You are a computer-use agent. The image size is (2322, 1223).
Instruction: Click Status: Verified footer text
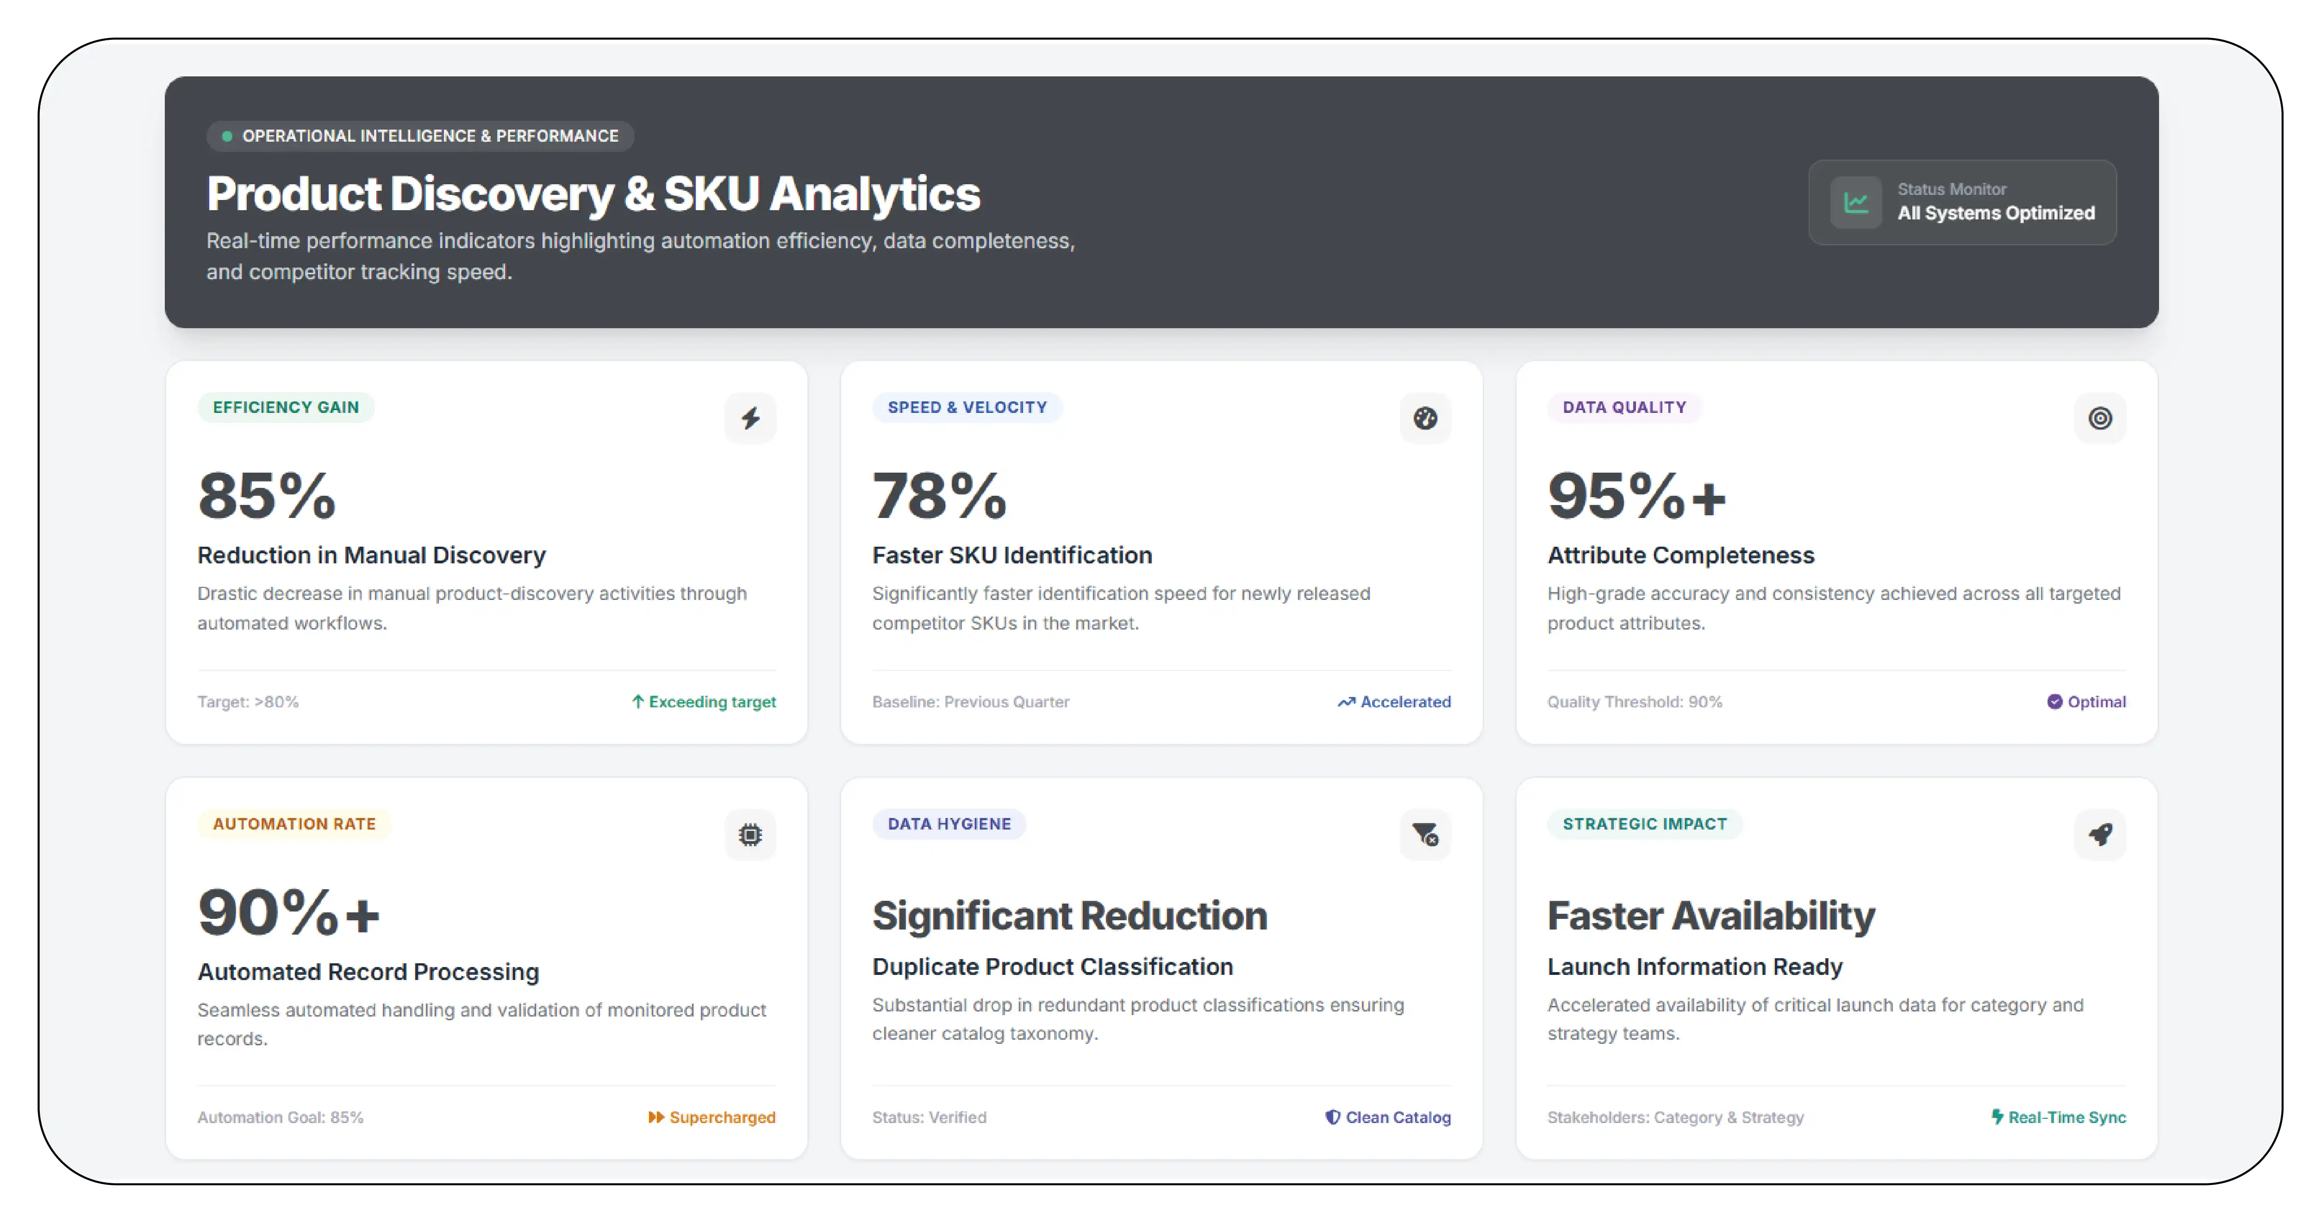coord(930,1117)
